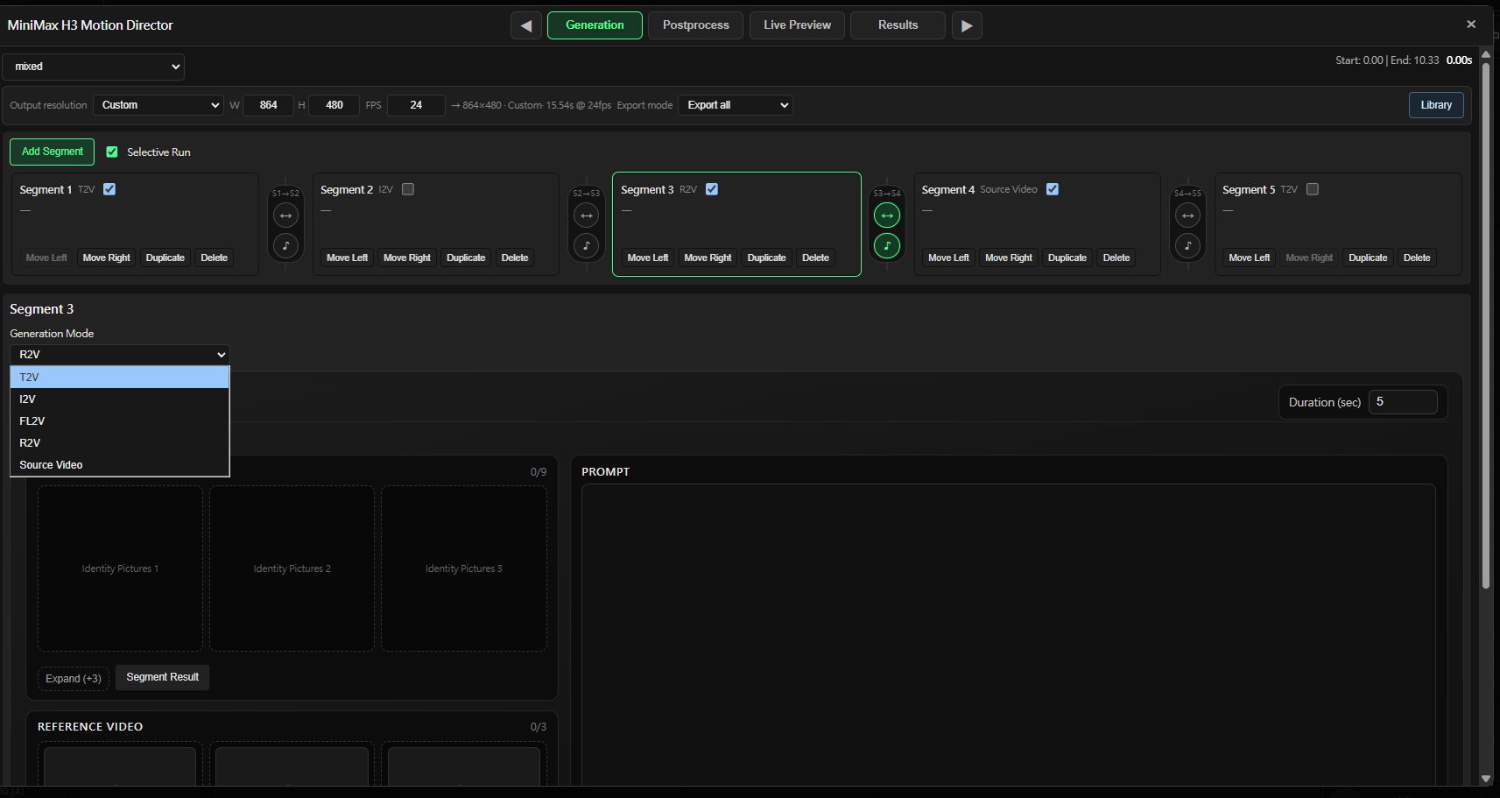The width and height of the screenshot is (1500, 798).
Task: Open Output resolution Custom dropdown
Action: point(158,105)
